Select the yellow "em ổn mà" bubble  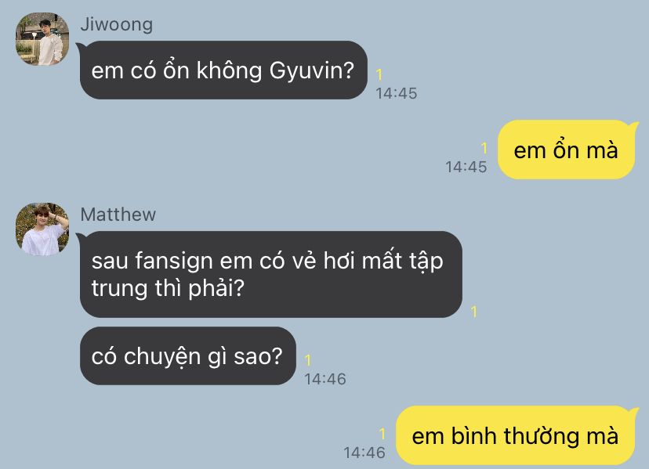pyautogui.click(x=566, y=150)
